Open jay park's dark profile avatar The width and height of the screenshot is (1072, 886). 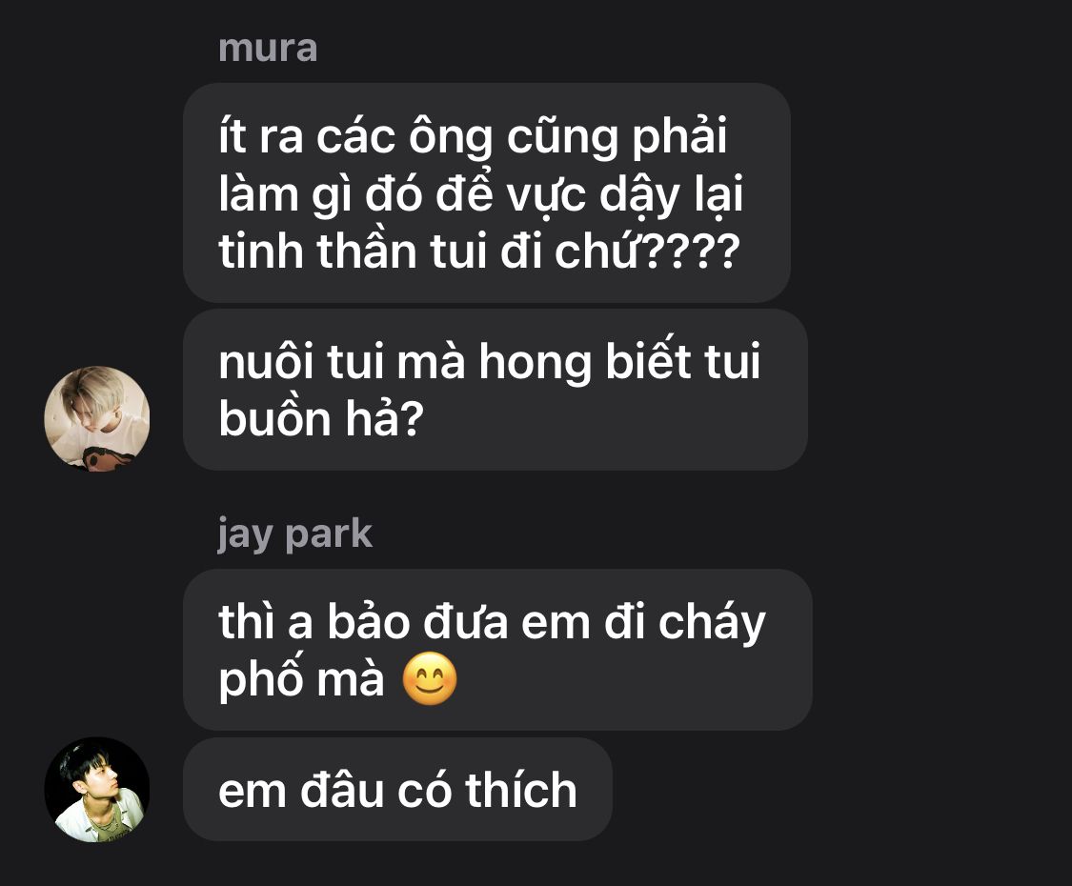click(x=97, y=790)
